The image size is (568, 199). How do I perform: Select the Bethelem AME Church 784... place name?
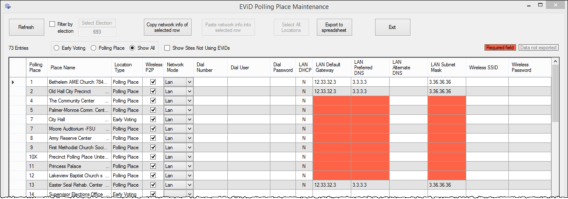(79, 82)
